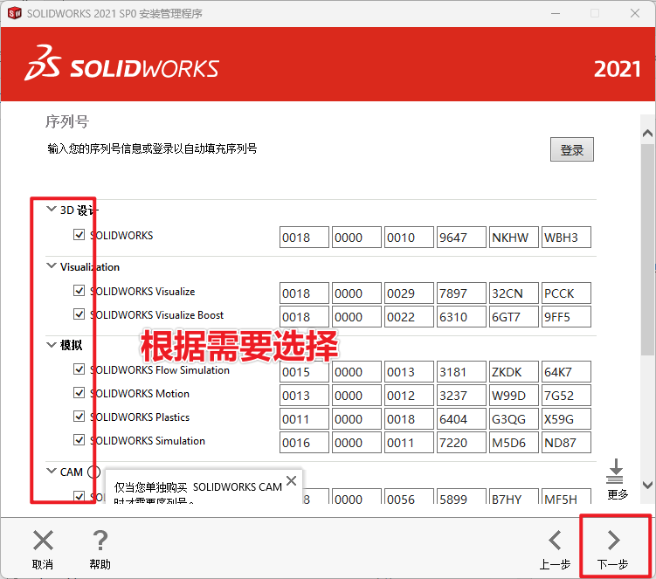Uncheck the SOLIDWORKS product checkbox
The width and height of the screenshot is (656, 579).
click(79, 234)
